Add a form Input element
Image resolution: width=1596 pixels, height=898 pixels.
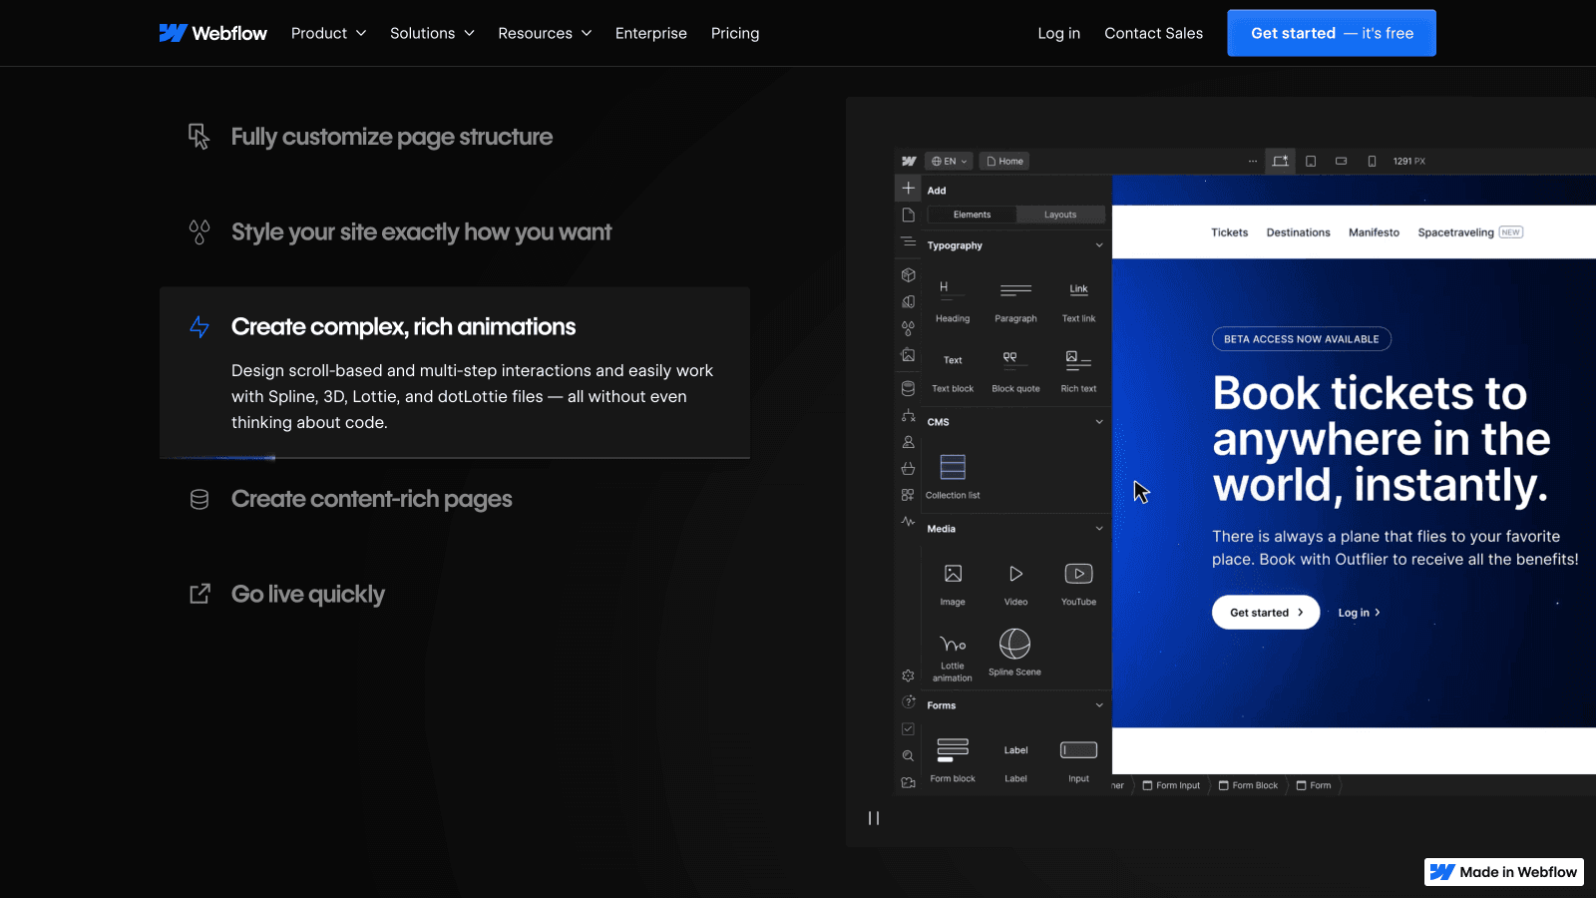(x=1078, y=760)
